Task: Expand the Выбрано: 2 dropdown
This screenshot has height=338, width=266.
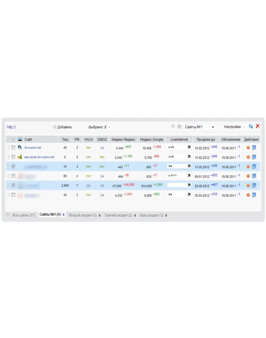Action: [x=100, y=127]
